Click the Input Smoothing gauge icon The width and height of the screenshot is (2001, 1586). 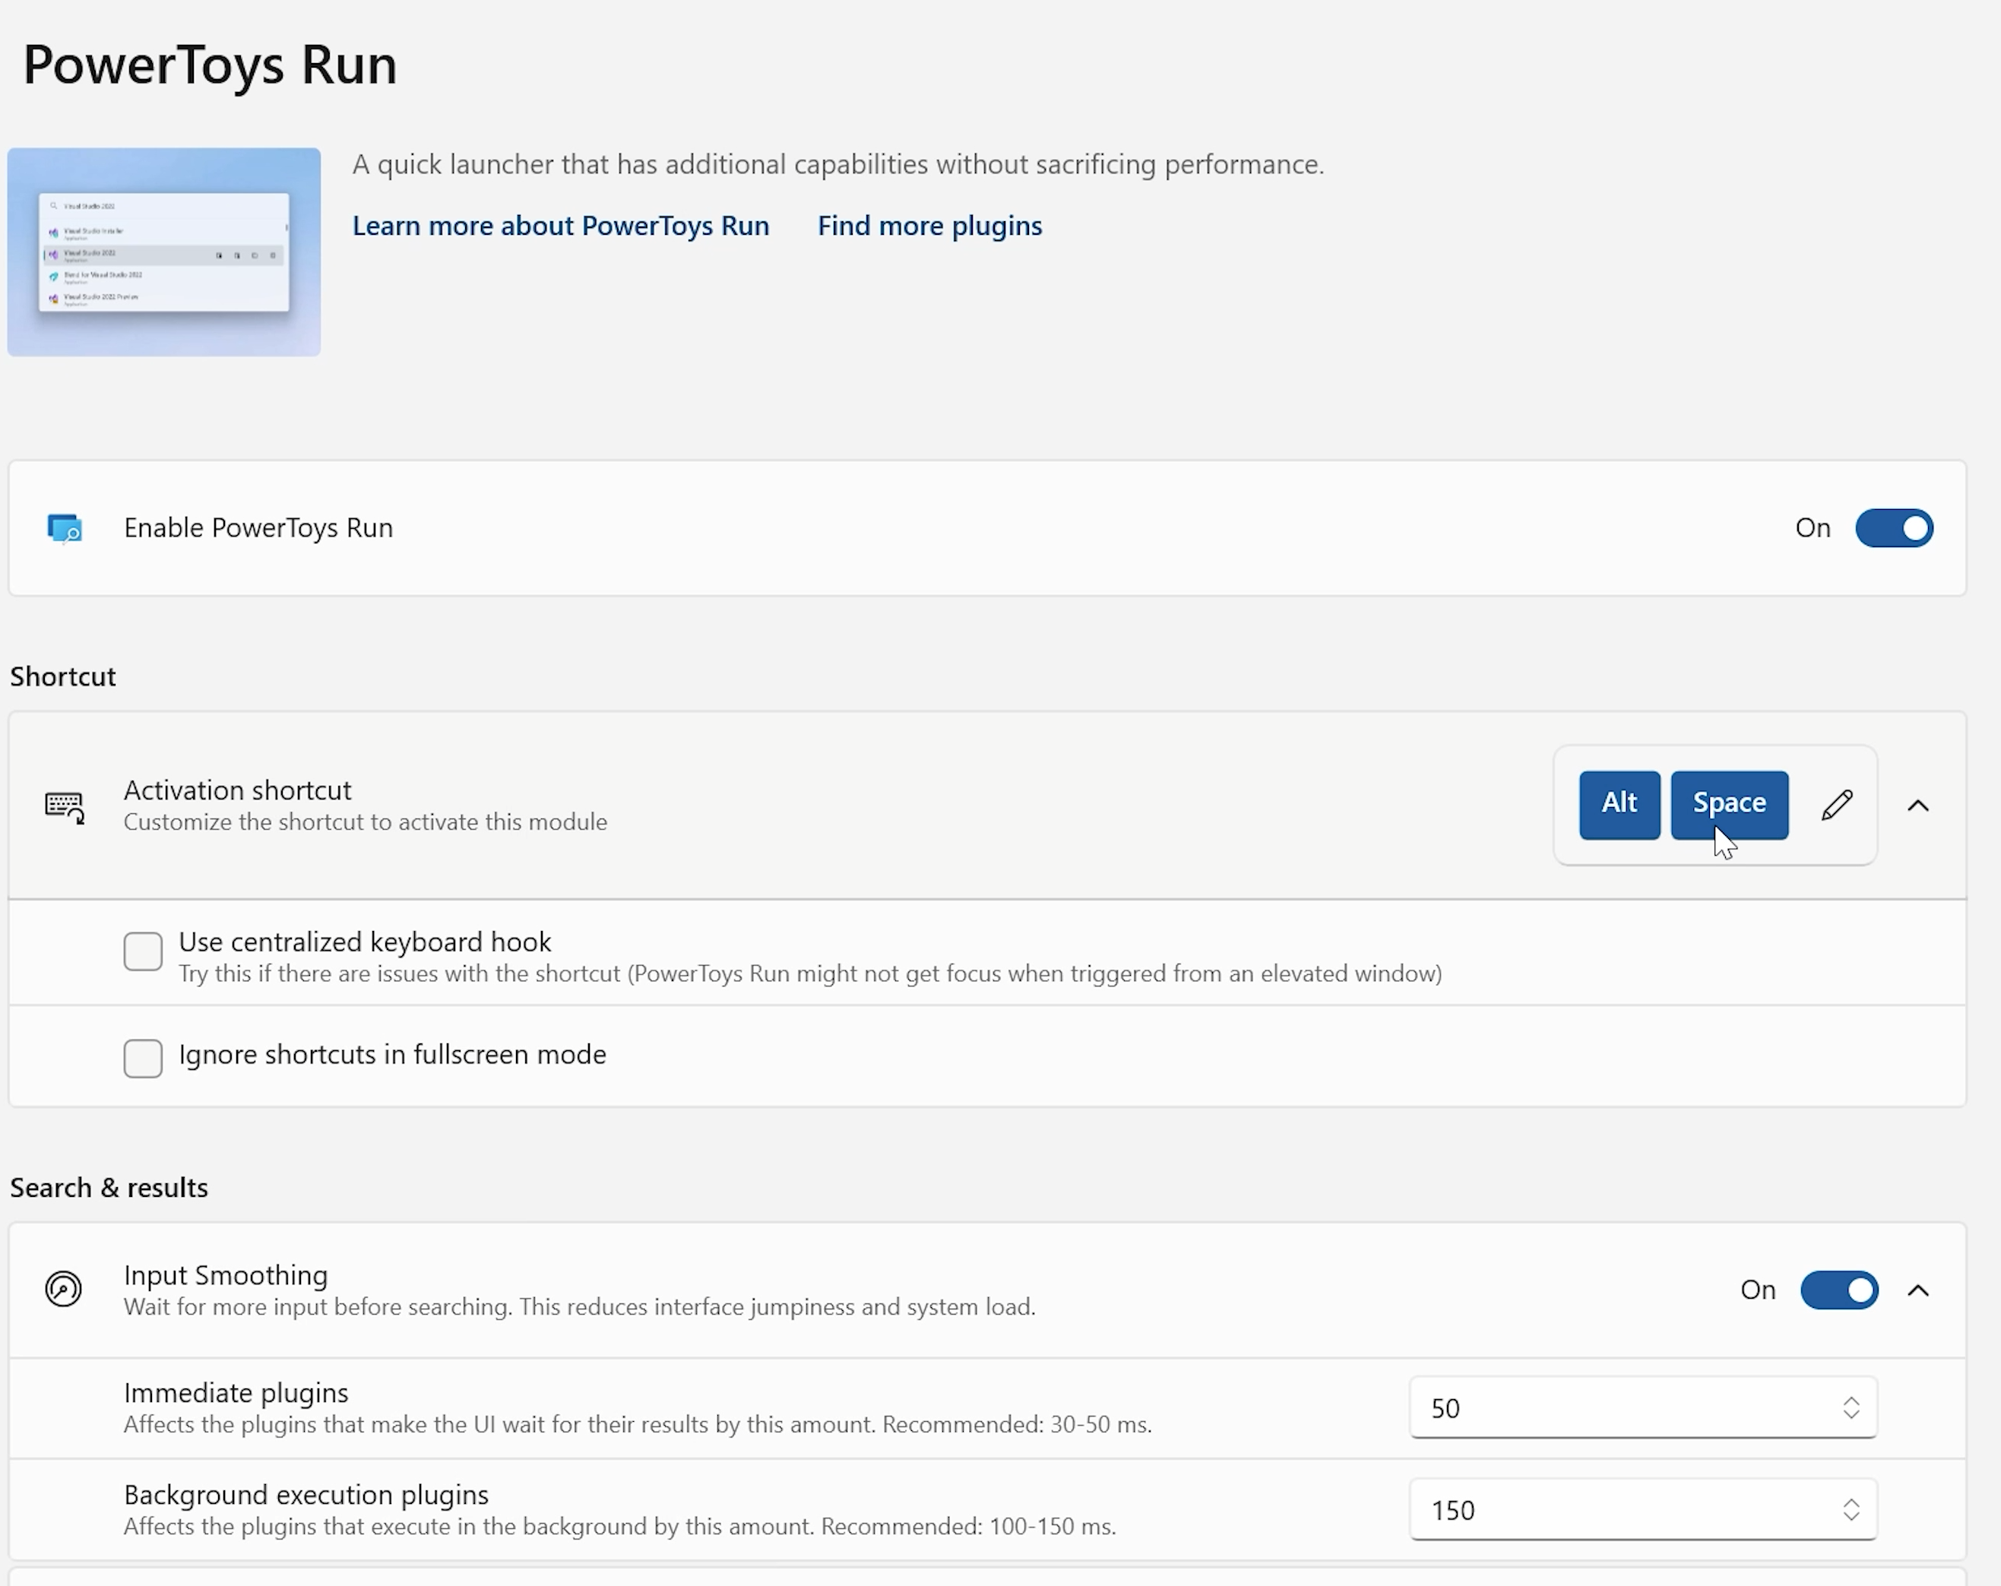pos(64,1289)
